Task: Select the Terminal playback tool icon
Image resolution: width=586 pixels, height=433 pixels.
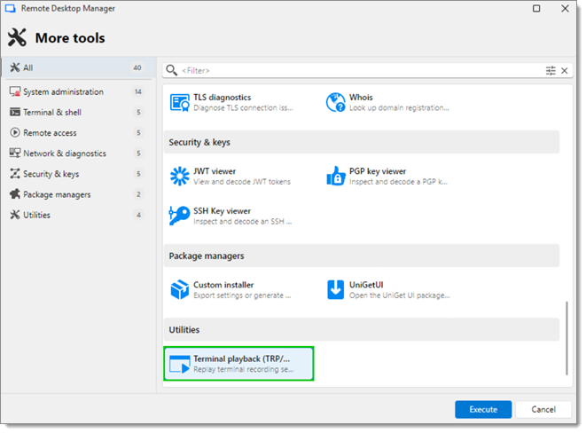Action: [180, 364]
